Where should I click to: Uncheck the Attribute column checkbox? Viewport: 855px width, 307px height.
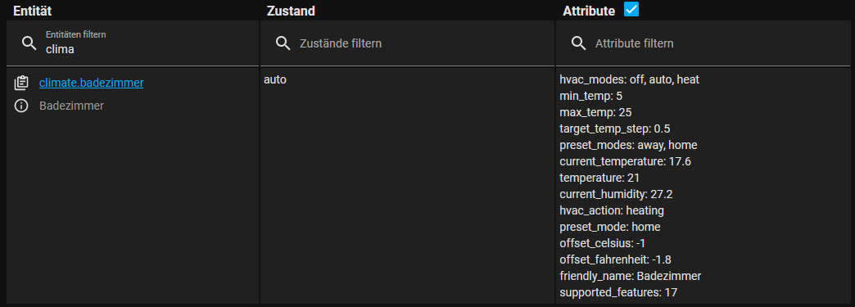(631, 9)
